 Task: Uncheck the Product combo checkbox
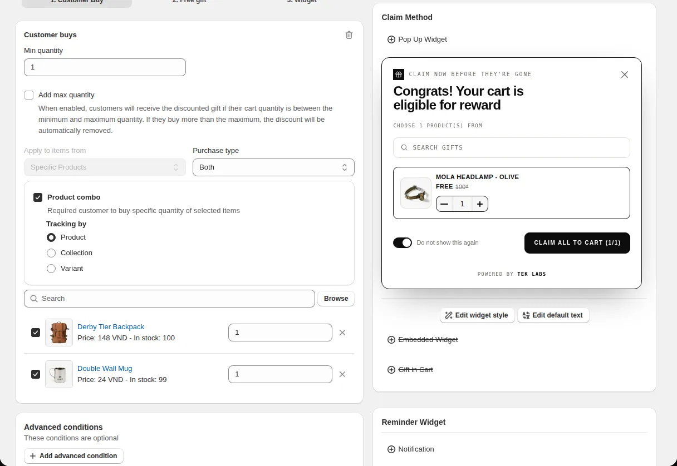(x=38, y=197)
